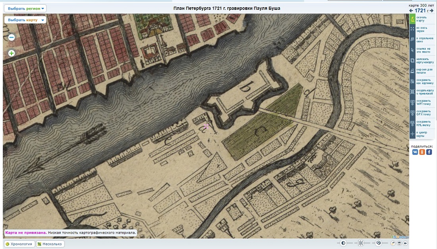Click the fullscreen icon (во весь экран)
Viewport: 437px width, 249px height.
pos(412,29)
